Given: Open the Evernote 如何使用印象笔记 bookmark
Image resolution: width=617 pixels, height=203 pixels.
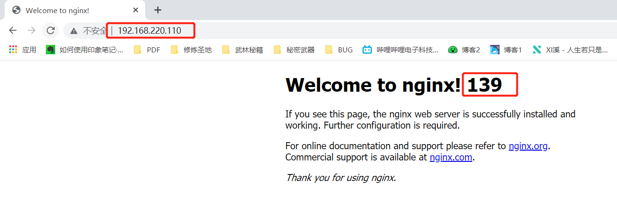Looking at the screenshot, I should coord(85,50).
